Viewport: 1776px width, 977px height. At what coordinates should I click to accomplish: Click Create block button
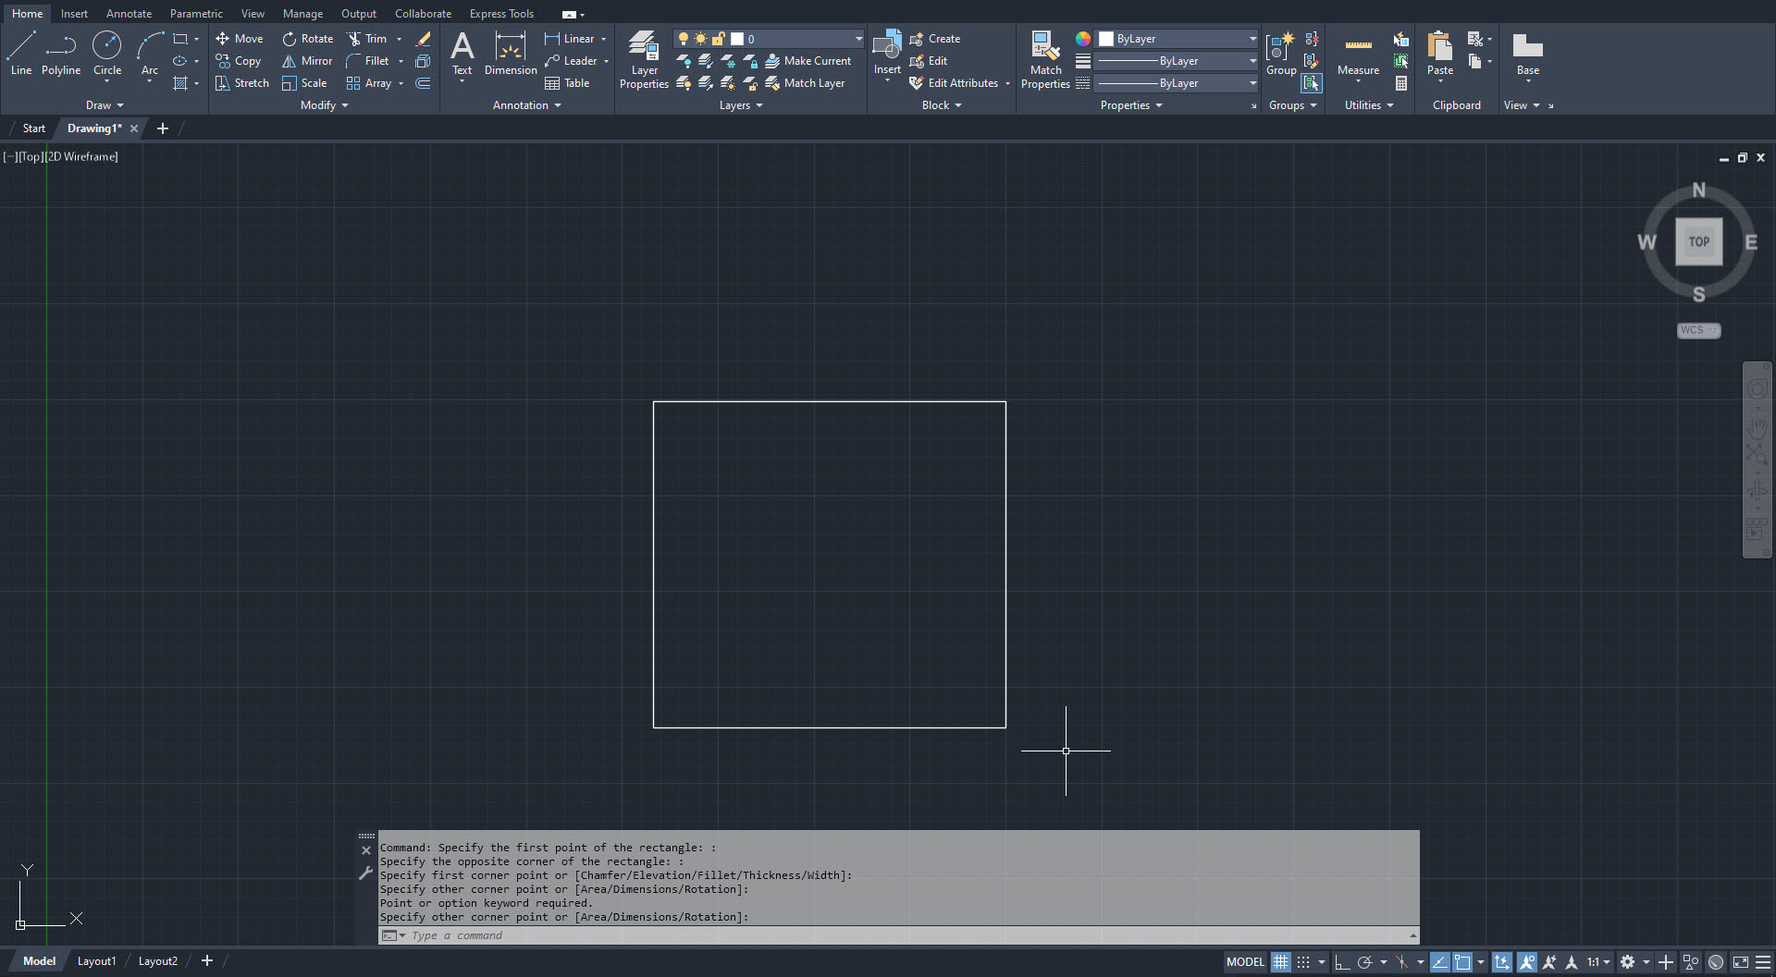(x=935, y=39)
